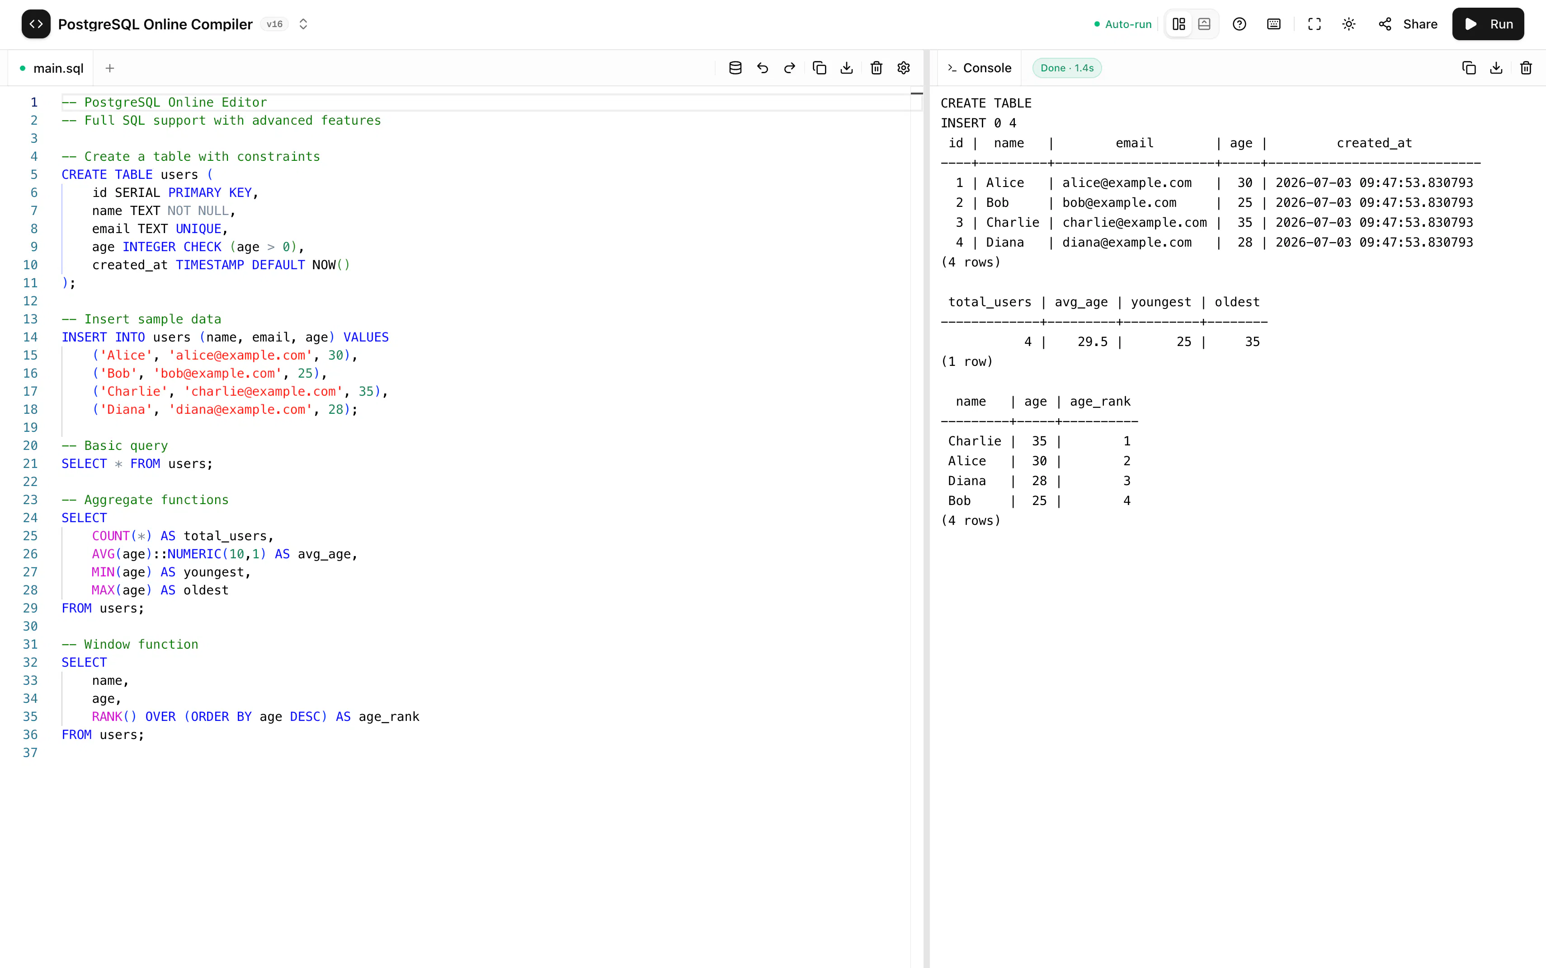This screenshot has height=968, width=1546.
Task: Download the console output
Action: coord(1497,68)
